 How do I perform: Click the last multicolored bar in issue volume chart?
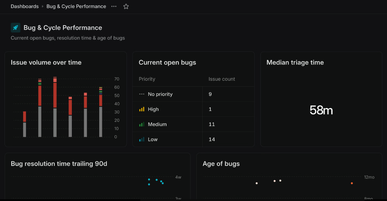pos(101,112)
